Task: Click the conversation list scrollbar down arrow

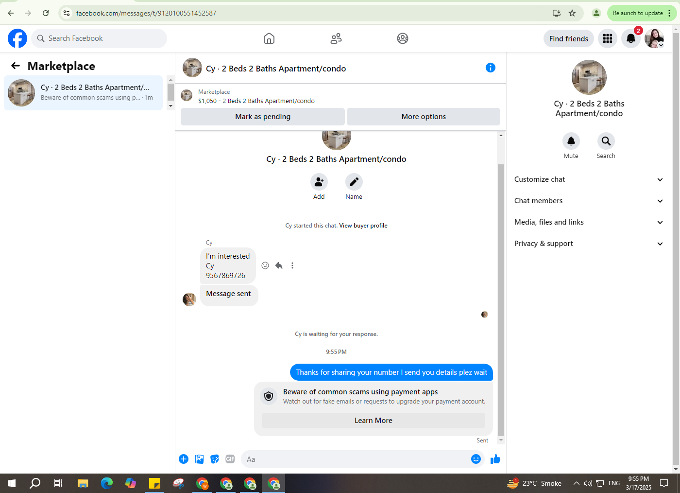Action: point(170,106)
